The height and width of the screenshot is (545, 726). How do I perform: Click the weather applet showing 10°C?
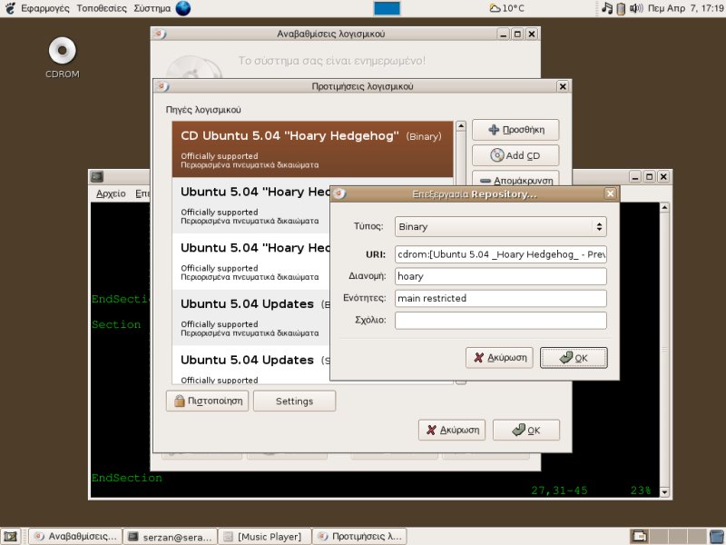506,8
